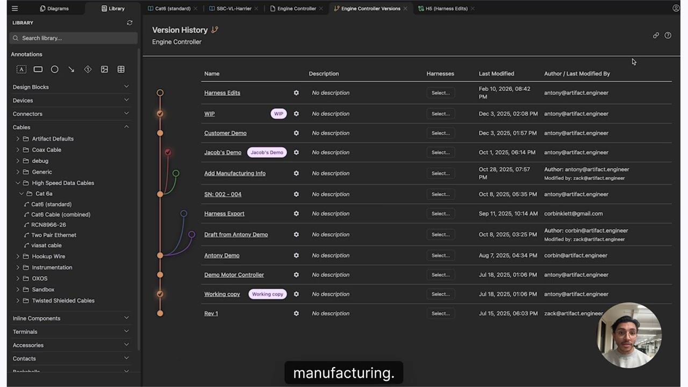The image size is (688, 387).
Task: Select the table annotation tool
Action: tap(121, 69)
